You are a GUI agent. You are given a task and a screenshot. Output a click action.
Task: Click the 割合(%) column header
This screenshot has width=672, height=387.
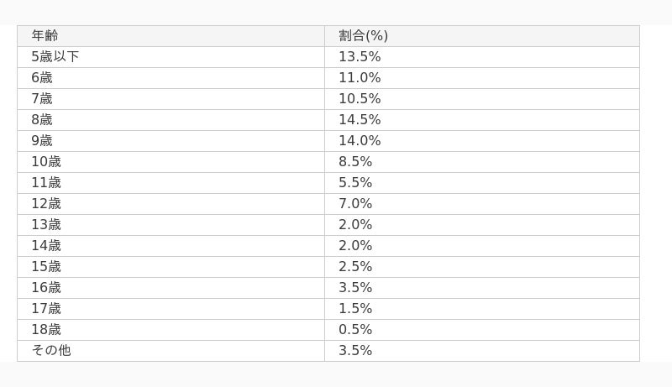click(363, 36)
